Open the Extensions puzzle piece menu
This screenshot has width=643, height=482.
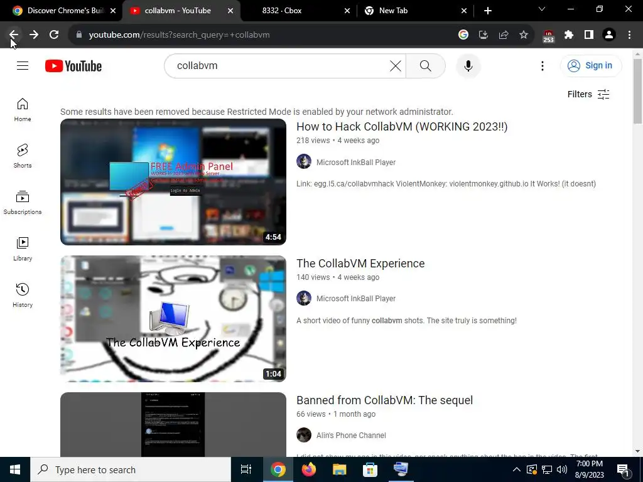[x=569, y=35]
